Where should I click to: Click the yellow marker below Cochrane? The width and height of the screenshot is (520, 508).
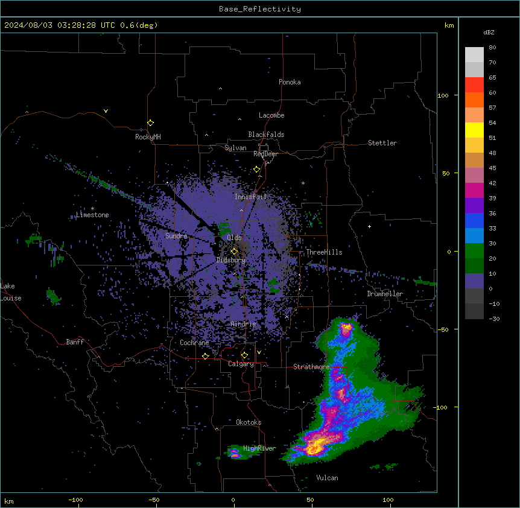pos(205,356)
